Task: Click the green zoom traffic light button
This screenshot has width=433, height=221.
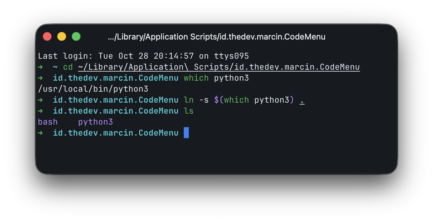Action: tap(76, 36)
